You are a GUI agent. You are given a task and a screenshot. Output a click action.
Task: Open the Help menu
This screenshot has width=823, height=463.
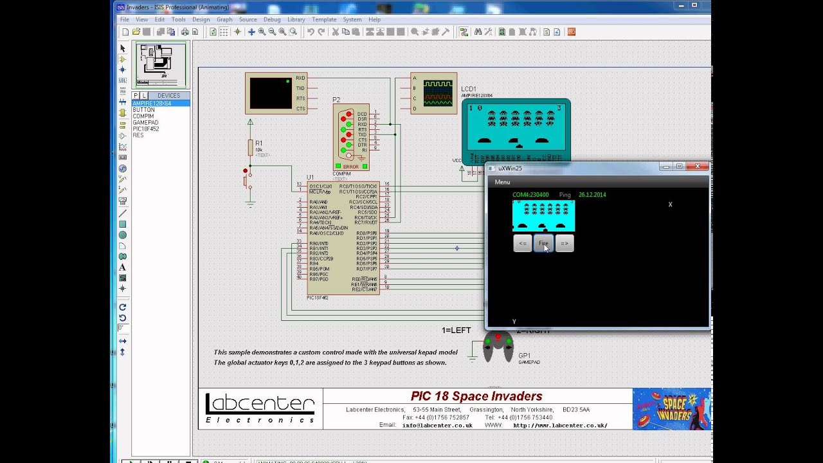(x=374, y=19)
